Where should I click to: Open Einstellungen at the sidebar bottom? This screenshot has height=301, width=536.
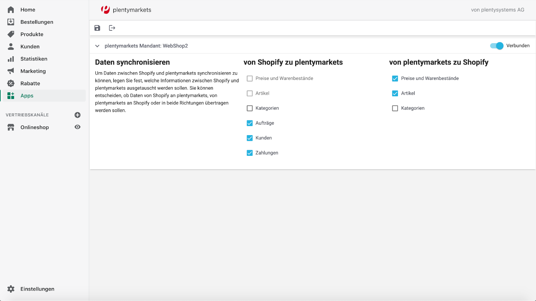(x=37, y=289)
